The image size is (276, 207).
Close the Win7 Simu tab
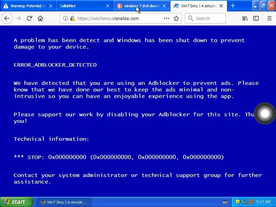coord(221,6)
